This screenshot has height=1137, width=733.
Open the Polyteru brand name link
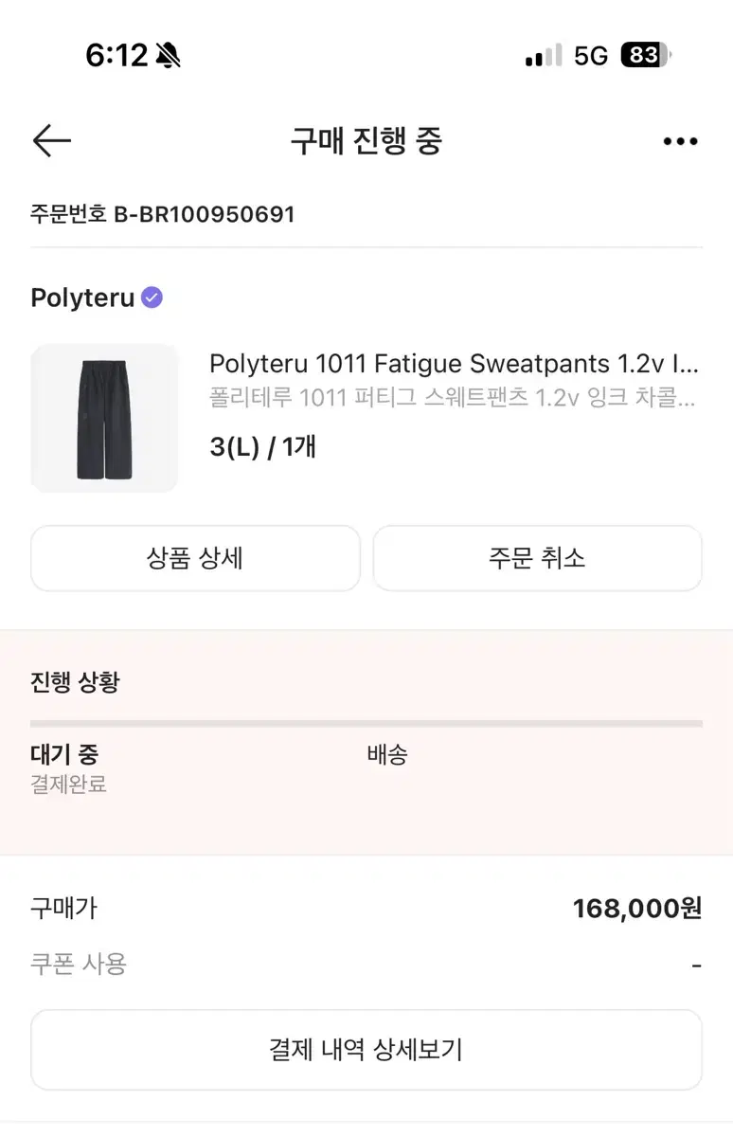pyautogui.click(x=82, y=298)
